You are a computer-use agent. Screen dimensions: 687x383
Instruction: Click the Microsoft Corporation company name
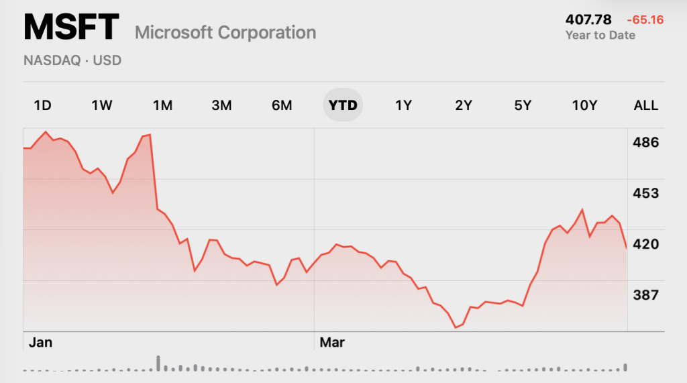pos(225,32)
